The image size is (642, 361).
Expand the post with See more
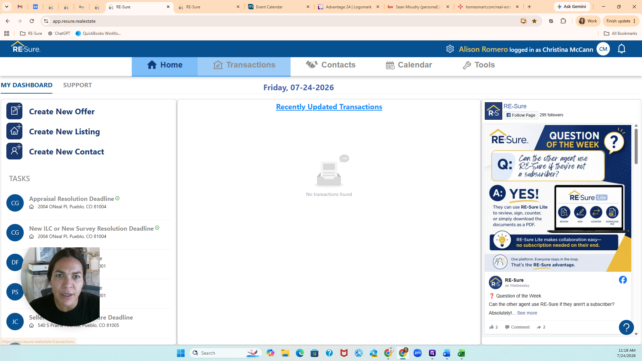click(527, 313)
